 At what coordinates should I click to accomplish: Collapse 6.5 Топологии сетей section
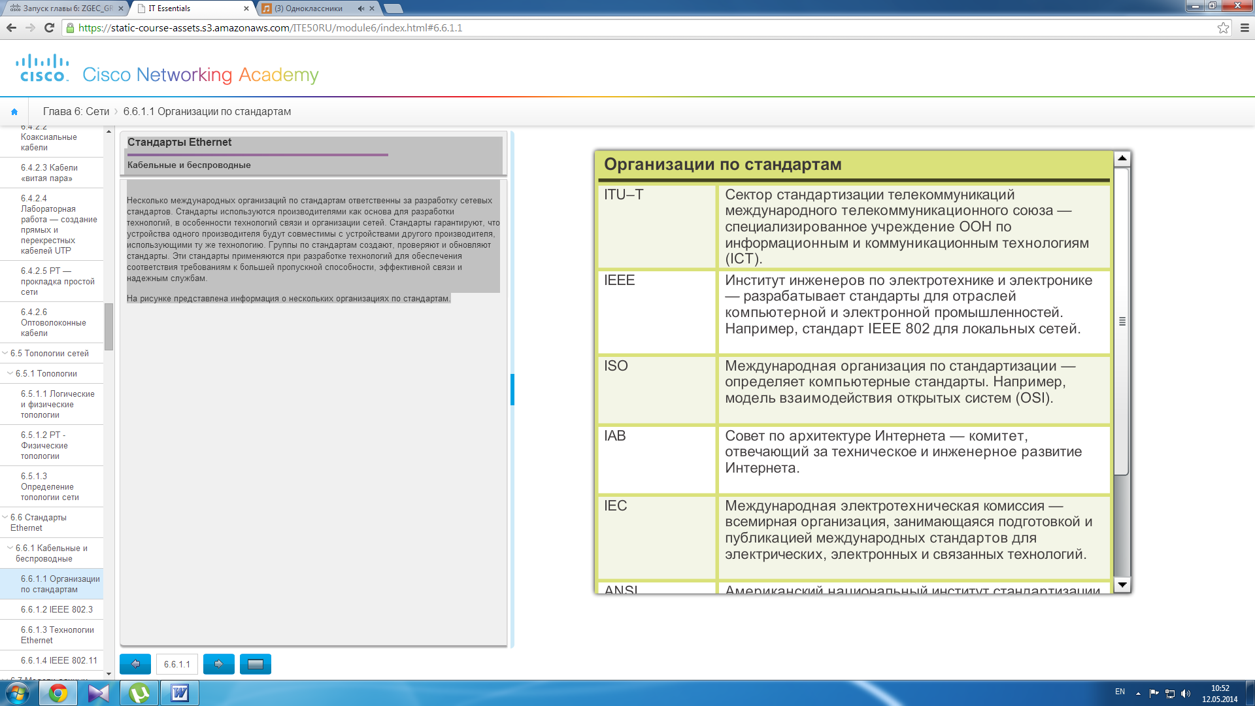5,353
